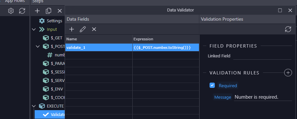Refresh the App Flows panel

click(x=22, y=11)
